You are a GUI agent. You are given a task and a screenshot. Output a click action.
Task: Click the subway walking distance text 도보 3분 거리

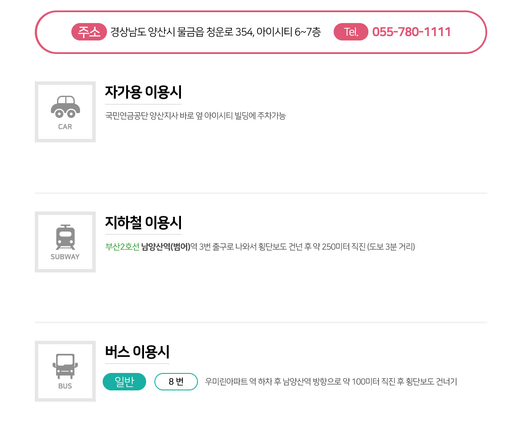[x=391, y=247]
